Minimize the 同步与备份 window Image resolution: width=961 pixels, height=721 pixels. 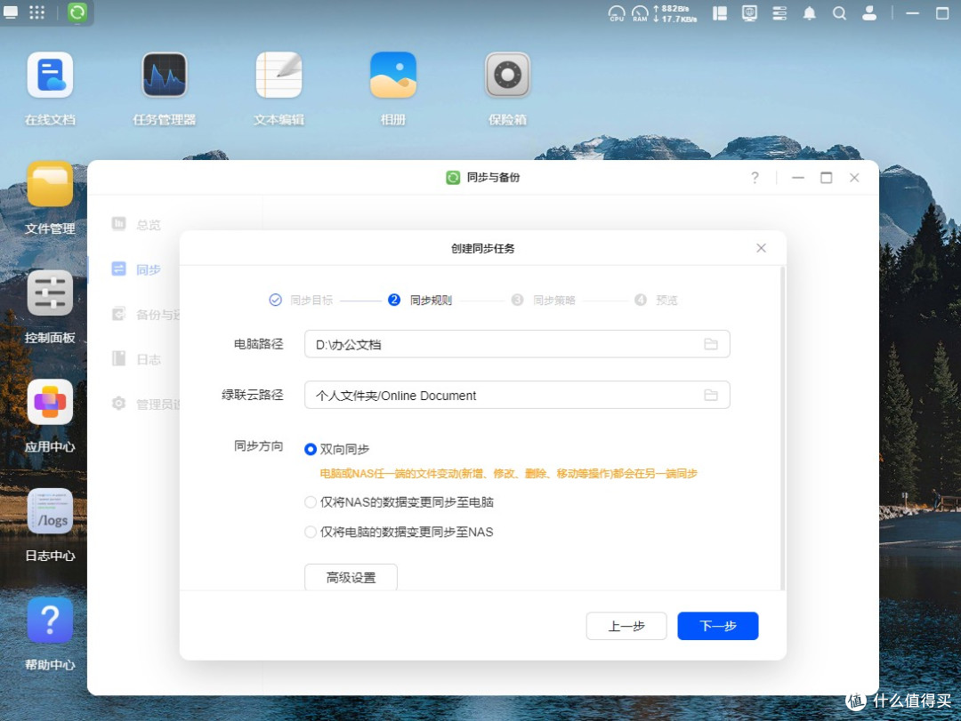[798, 178]
